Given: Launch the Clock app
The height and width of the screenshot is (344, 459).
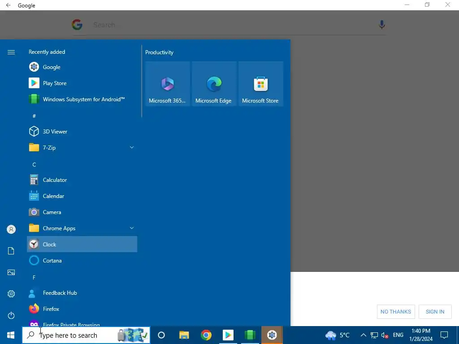Looking at the screenshot, I should pos(82,244).
